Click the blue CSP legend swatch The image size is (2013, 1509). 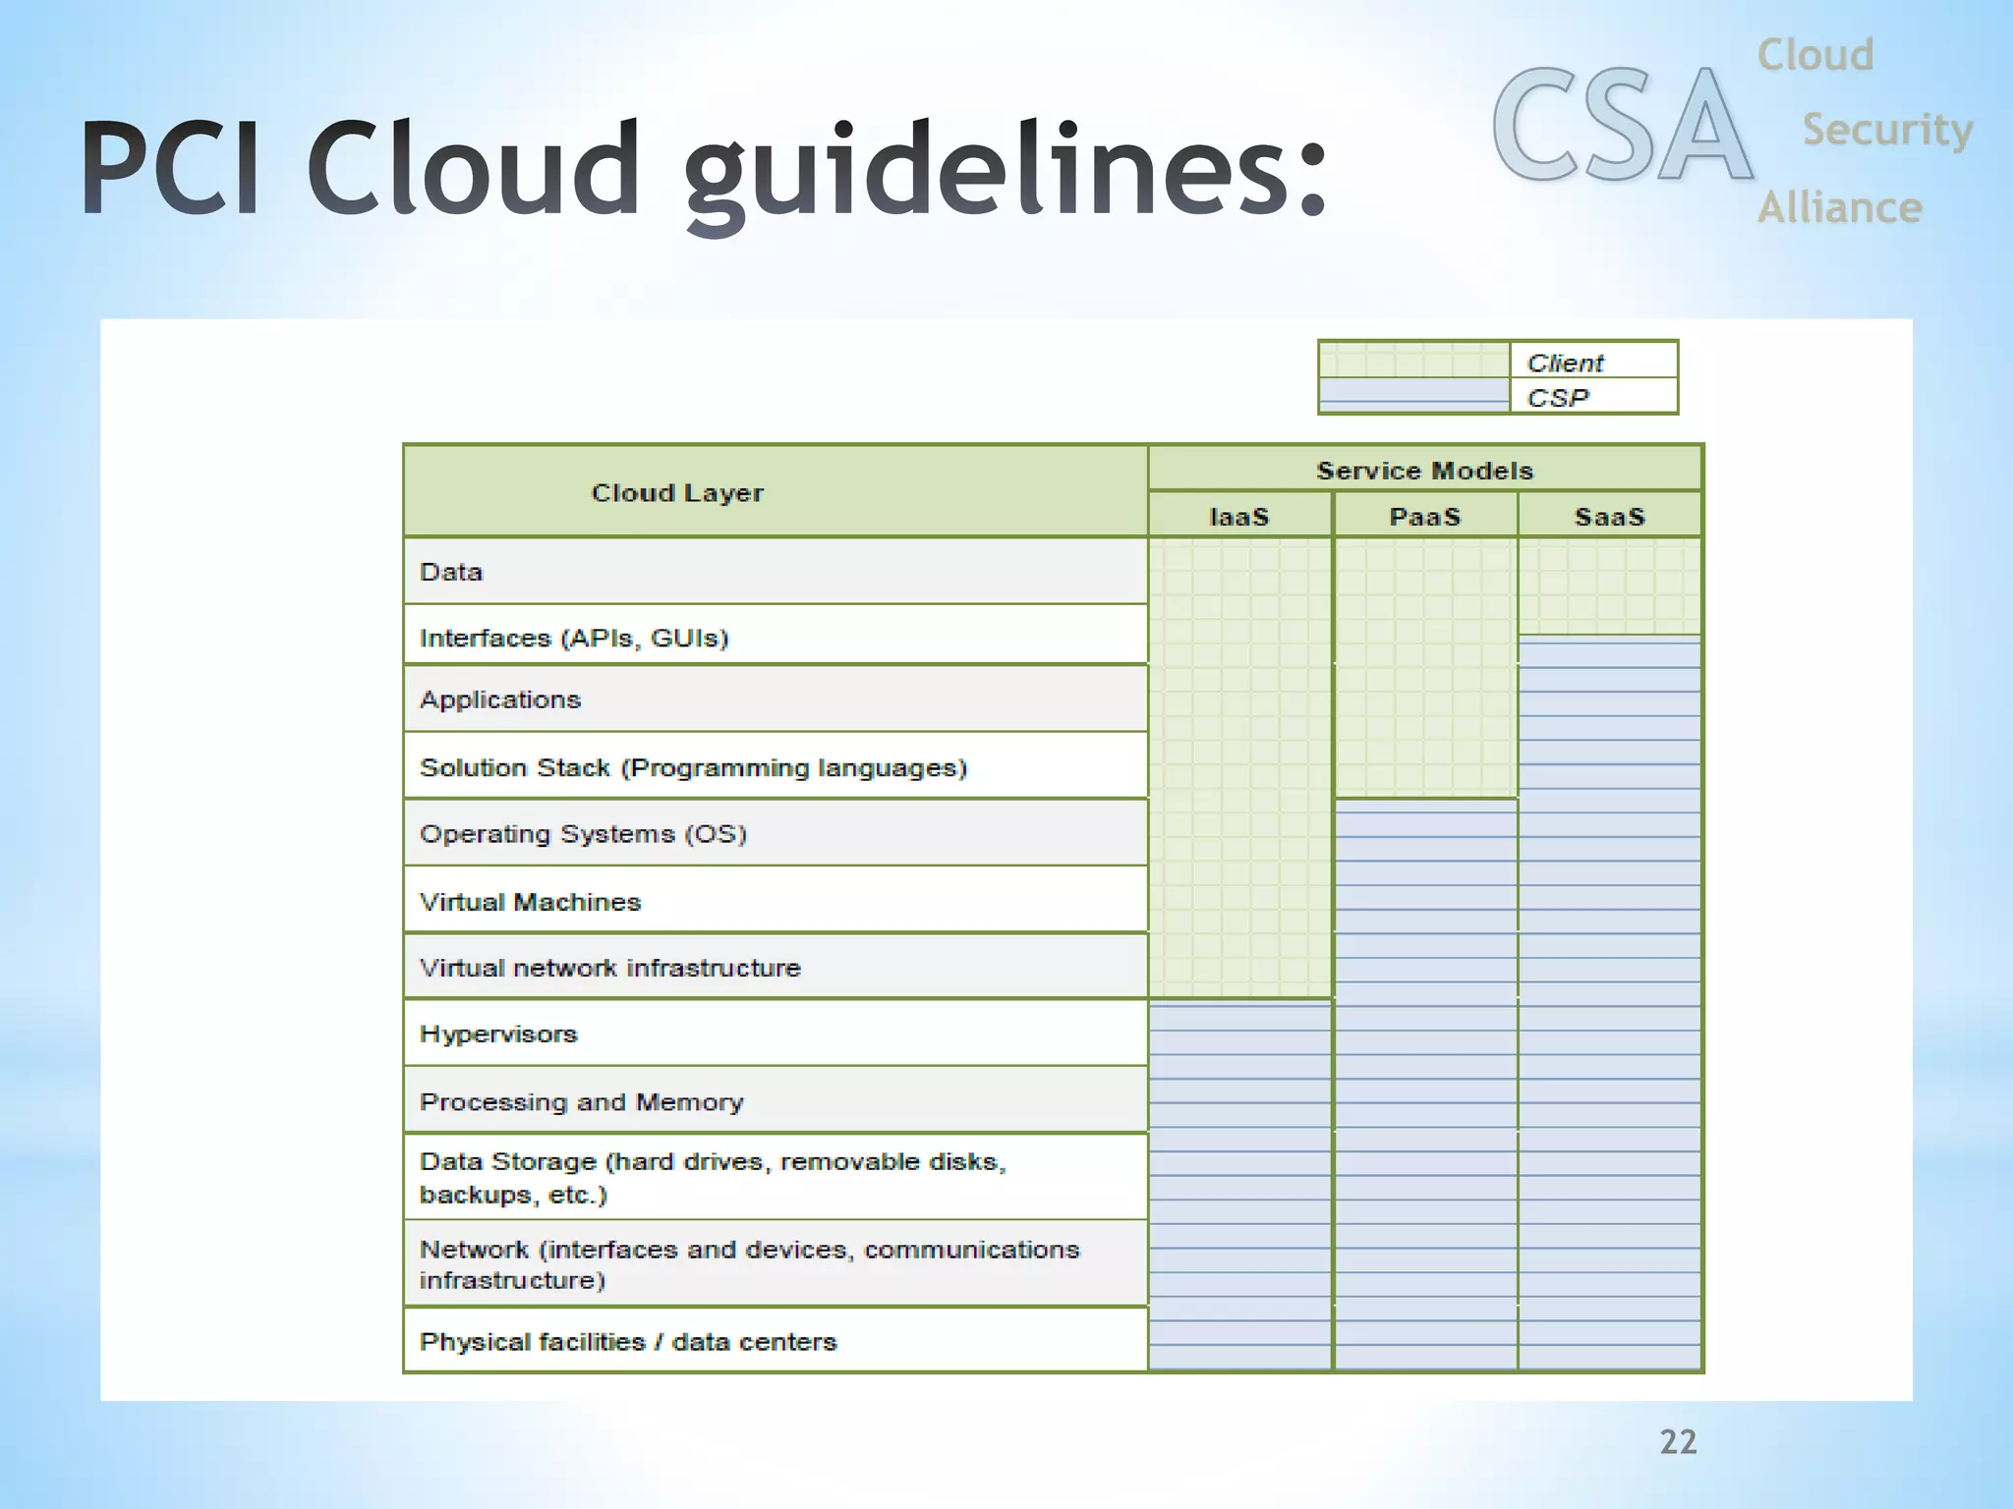pos(1413,395)
